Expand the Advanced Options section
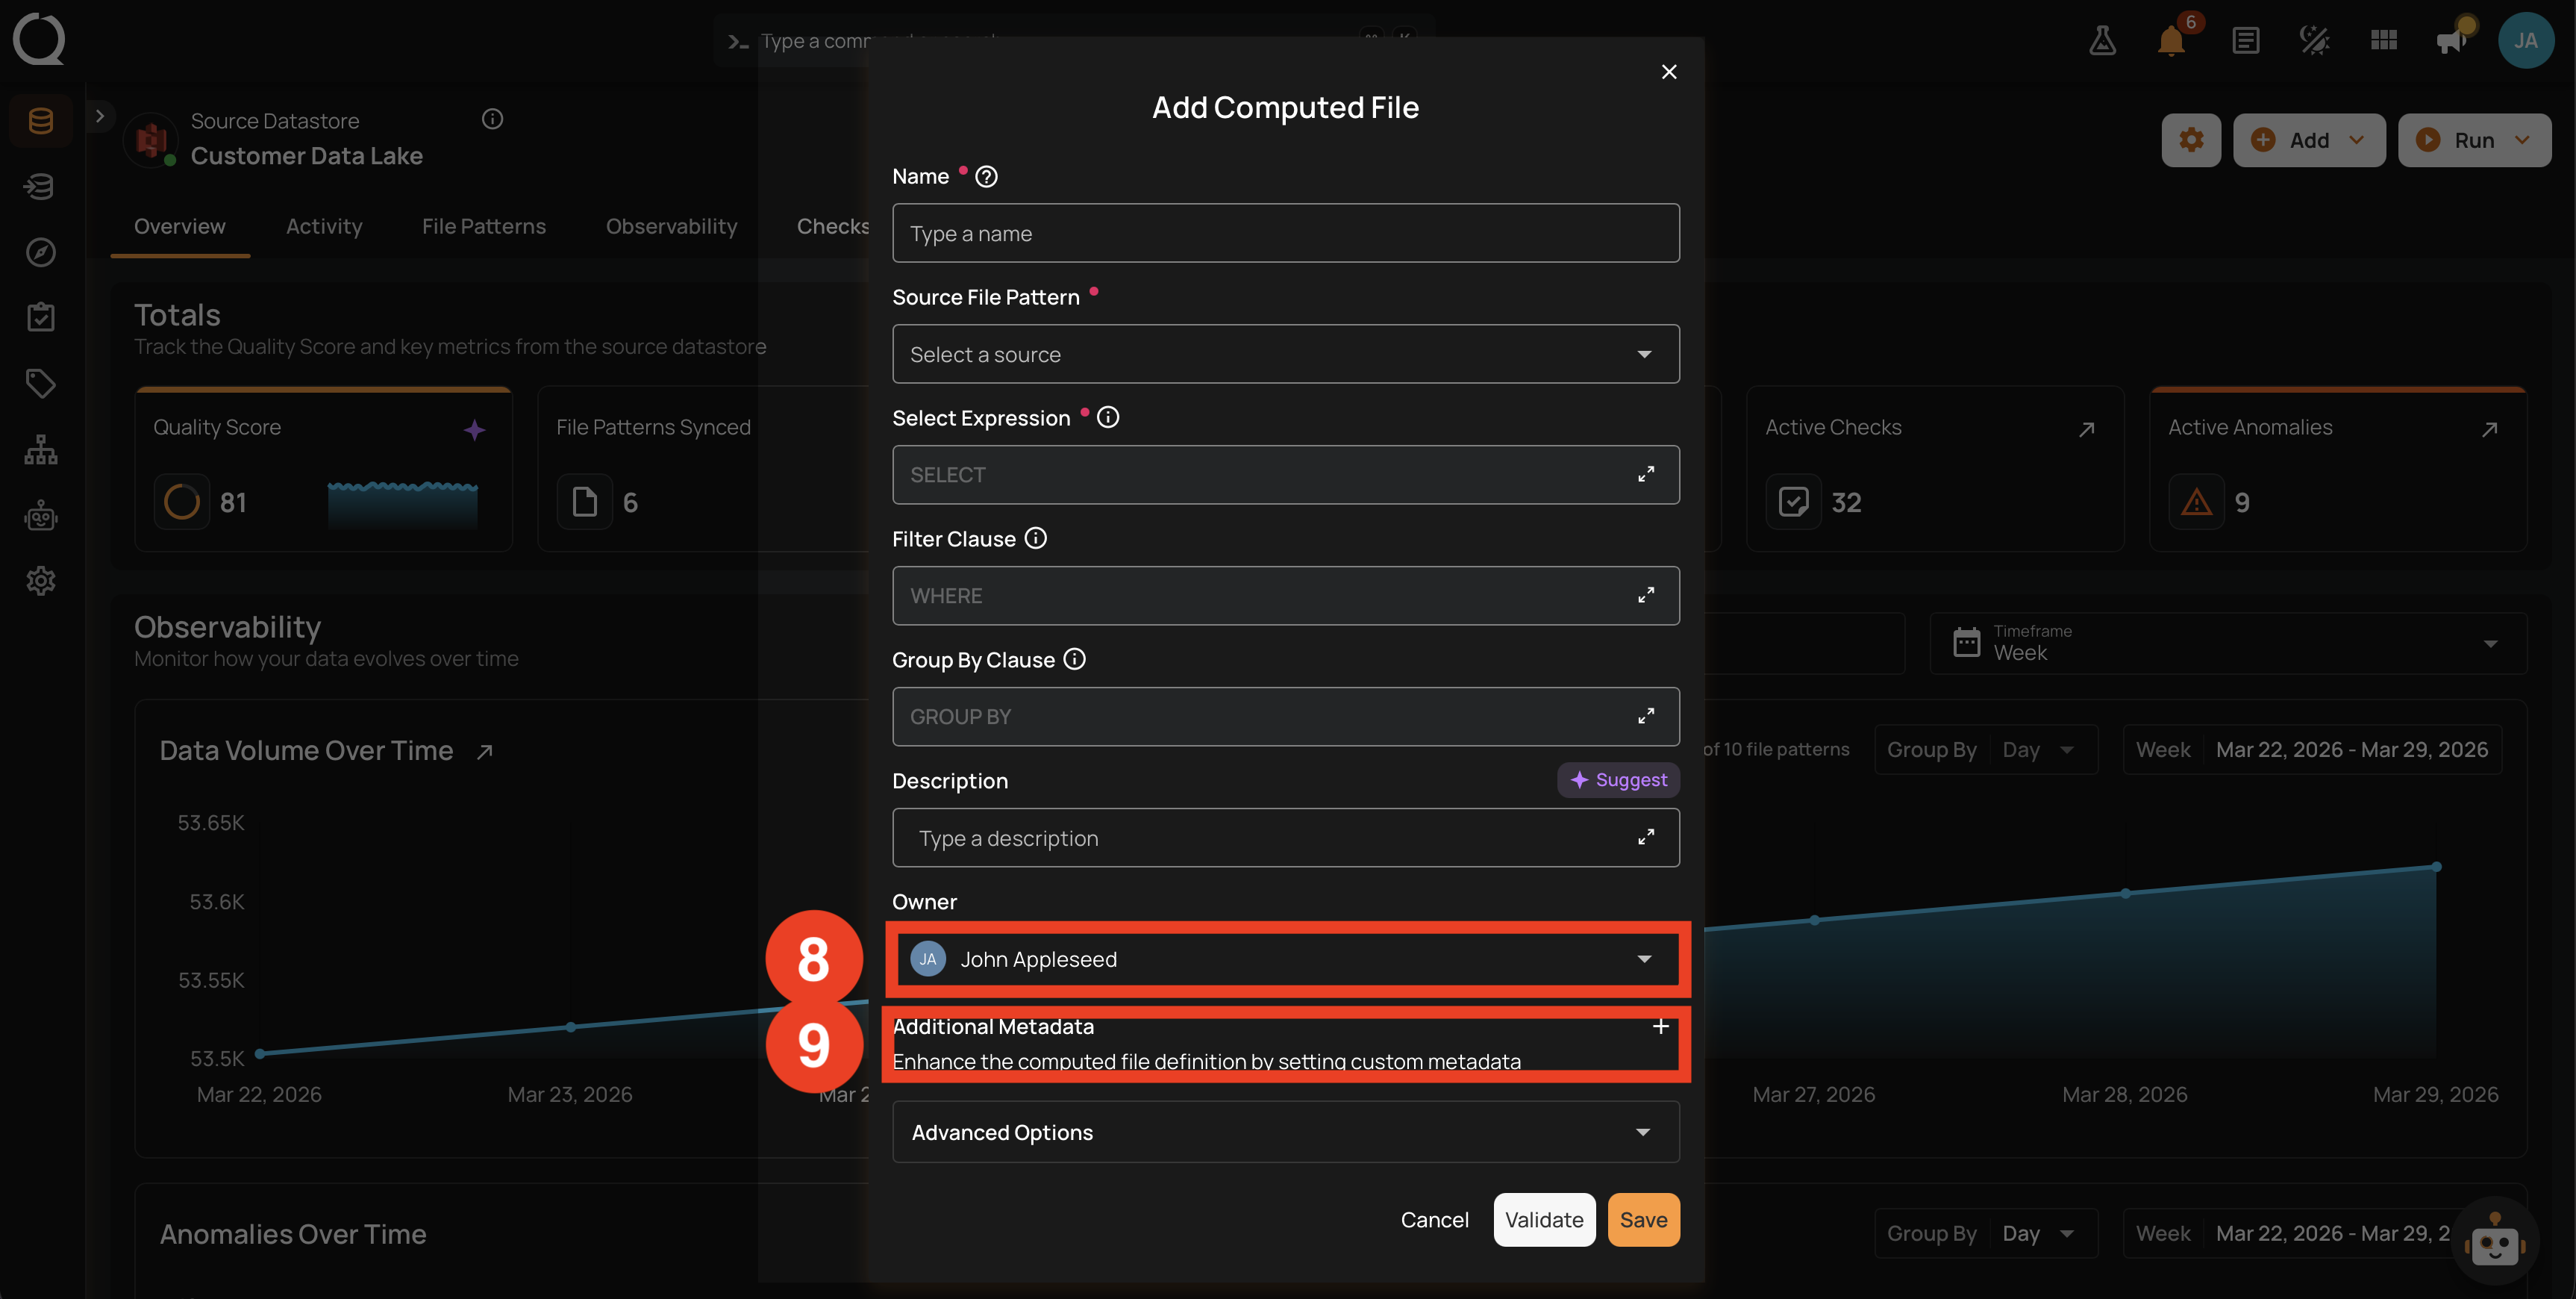Image resolution: width=2576 pixels, height=1299 pixels. [1285, 1132]
